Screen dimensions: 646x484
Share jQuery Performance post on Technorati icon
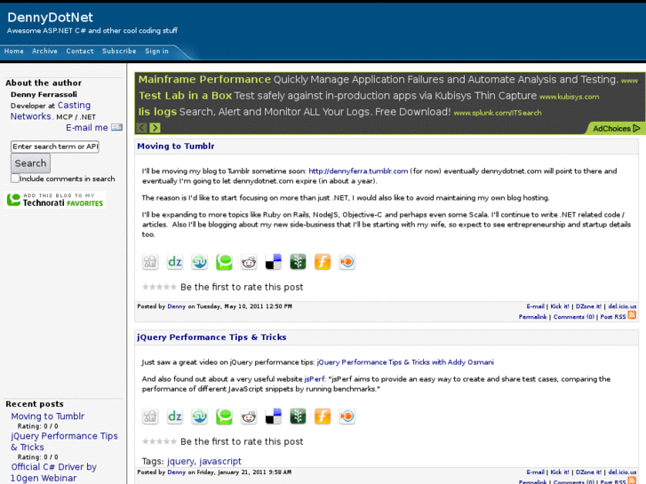pyautogui.click(x=224, y=417)
